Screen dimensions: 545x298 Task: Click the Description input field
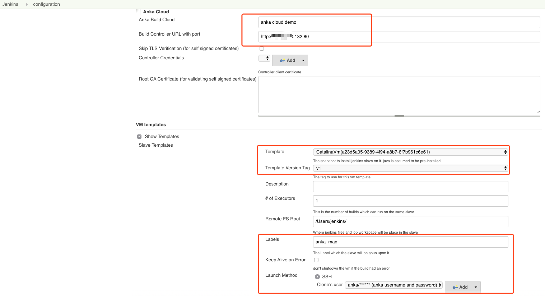pyautogui.click(x=411, y=187)
